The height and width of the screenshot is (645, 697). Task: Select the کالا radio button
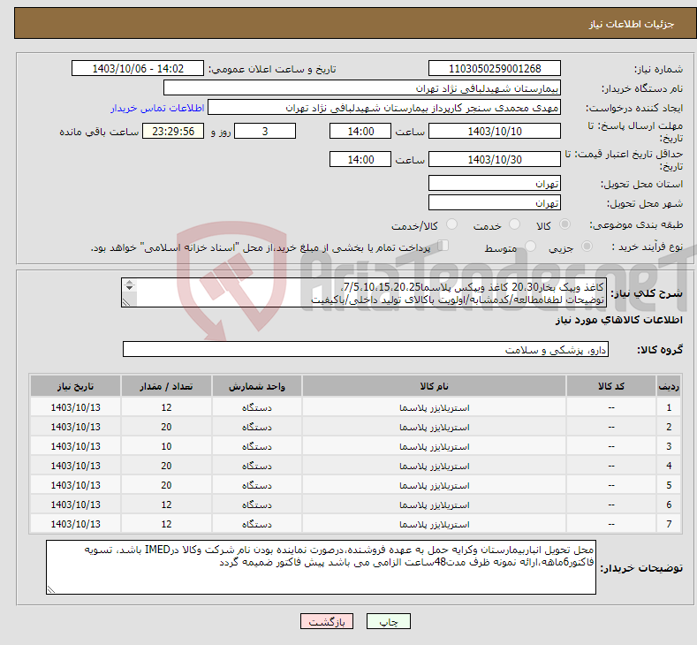tap(564, 224)
